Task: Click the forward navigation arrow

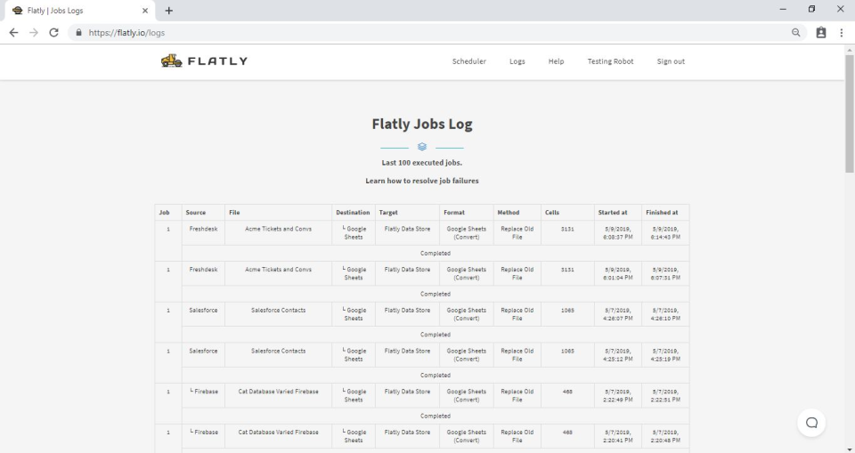Action: click(x=33, y=33)
